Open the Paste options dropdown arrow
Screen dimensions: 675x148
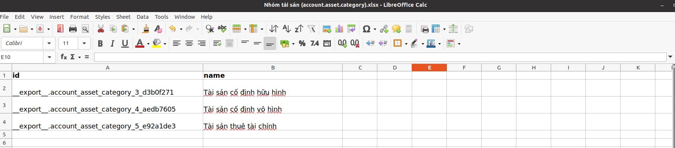click(133, 29)
